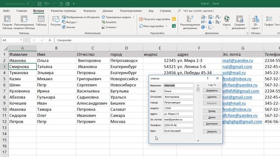This screenshot has width=280, height=157.
Task: Click the form dialog scrollbar up arrow
Action: (198, 85)
